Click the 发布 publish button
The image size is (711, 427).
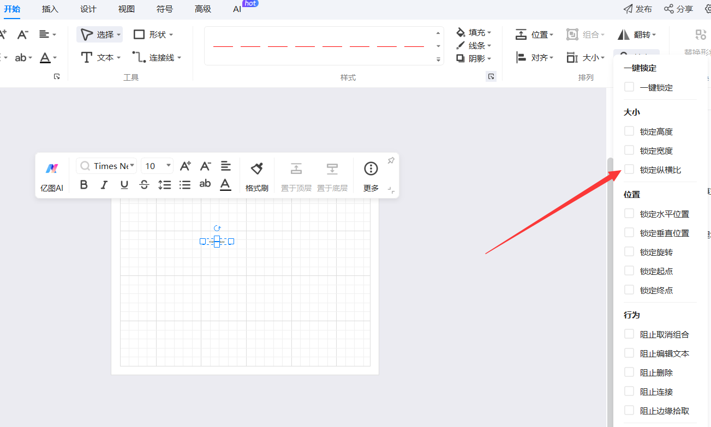coord(638,9)
